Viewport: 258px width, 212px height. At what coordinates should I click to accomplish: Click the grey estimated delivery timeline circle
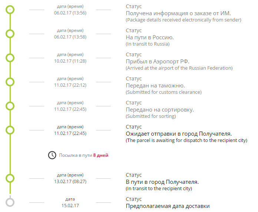click(10, 202)
